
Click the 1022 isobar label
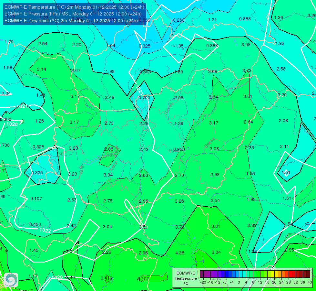coord(45,230)
